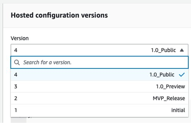Choose the MVP_Release version label

point(169,98)
